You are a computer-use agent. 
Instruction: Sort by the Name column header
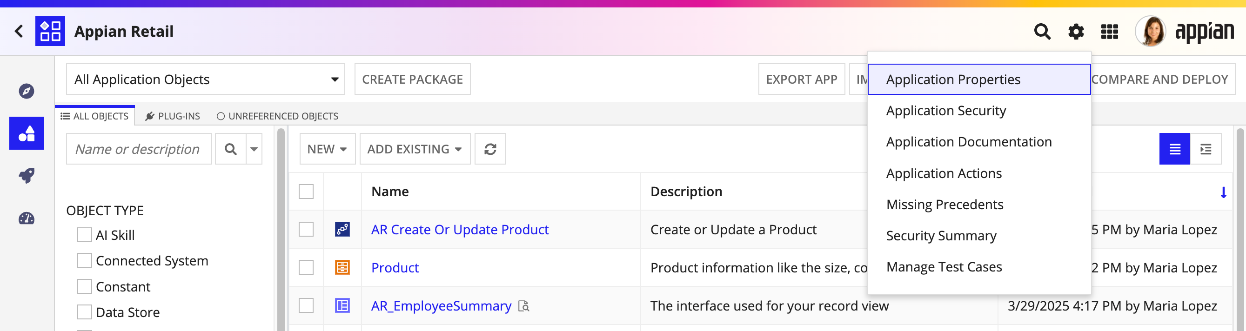pyautogui.click(x=390, y=192)
